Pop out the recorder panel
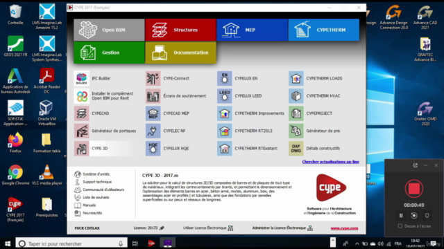The width and height of the screenshot is (444, 249). pyautogui.click(x=416, y=165)
